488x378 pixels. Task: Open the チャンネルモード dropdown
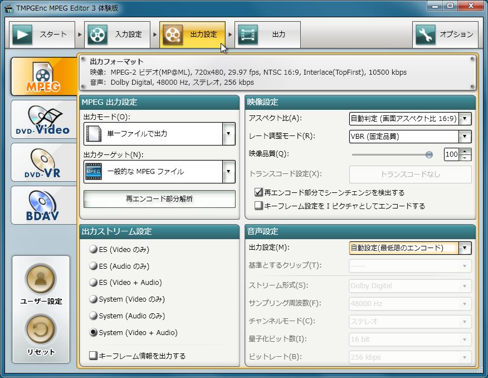(465, 321)
